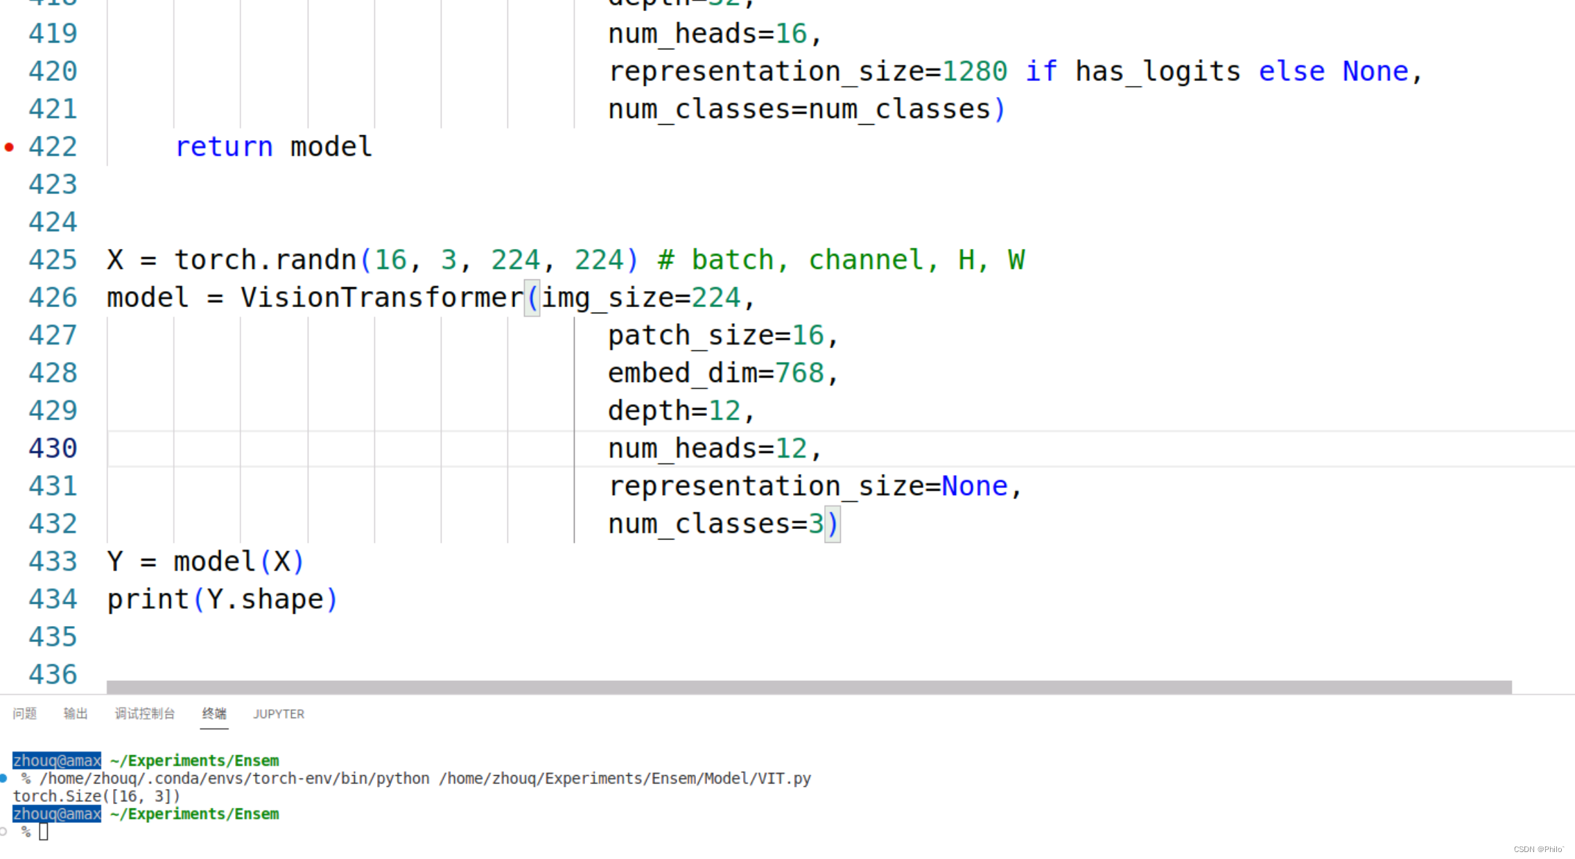Remove the breakpoint dot on line 422
Screen dimensions: 1575x859
tap(9, 147)
